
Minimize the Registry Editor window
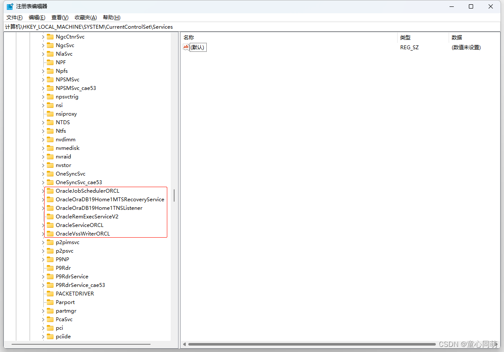tap(452, 6)
